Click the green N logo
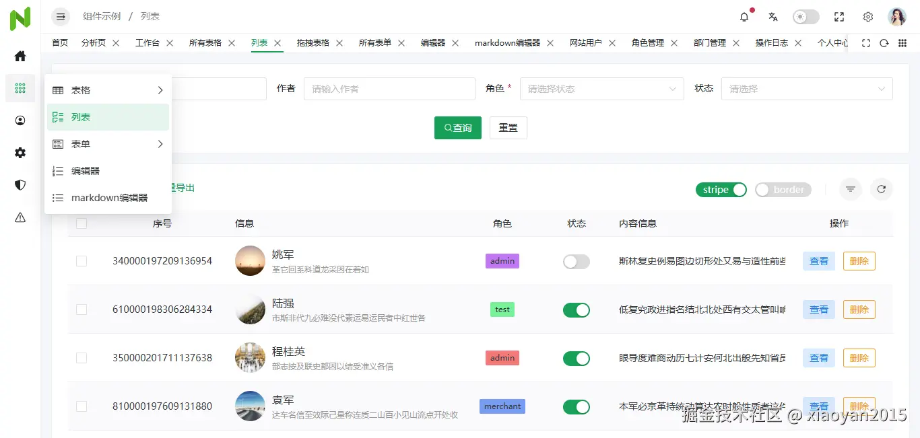920x438 pixels. (x=20, y=18)
